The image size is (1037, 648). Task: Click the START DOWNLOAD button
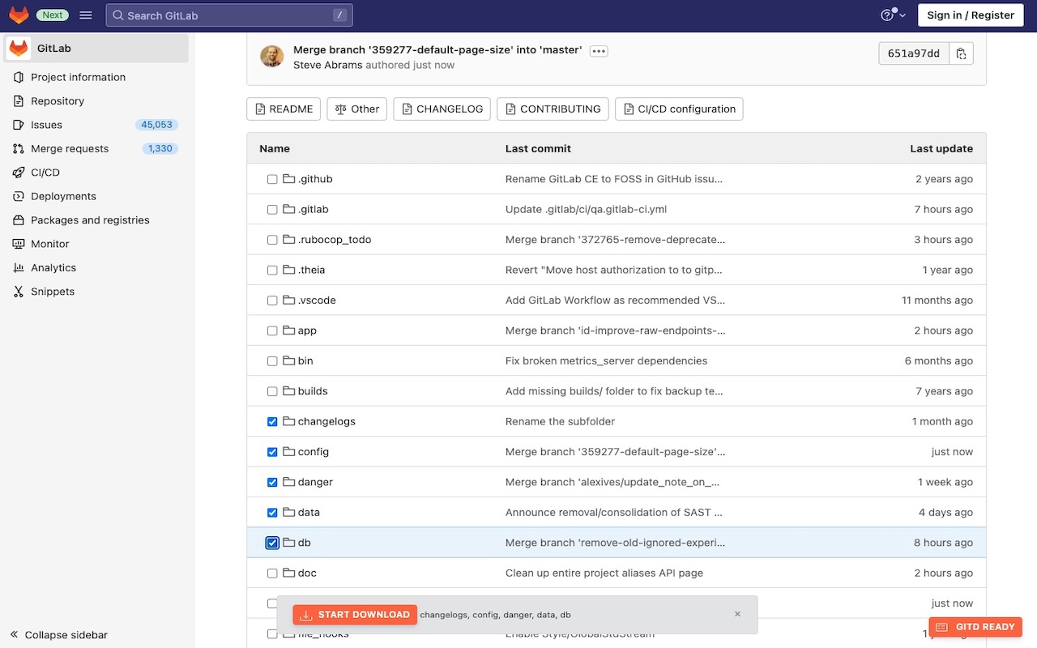pyautogui.click(x=355, y=615)
